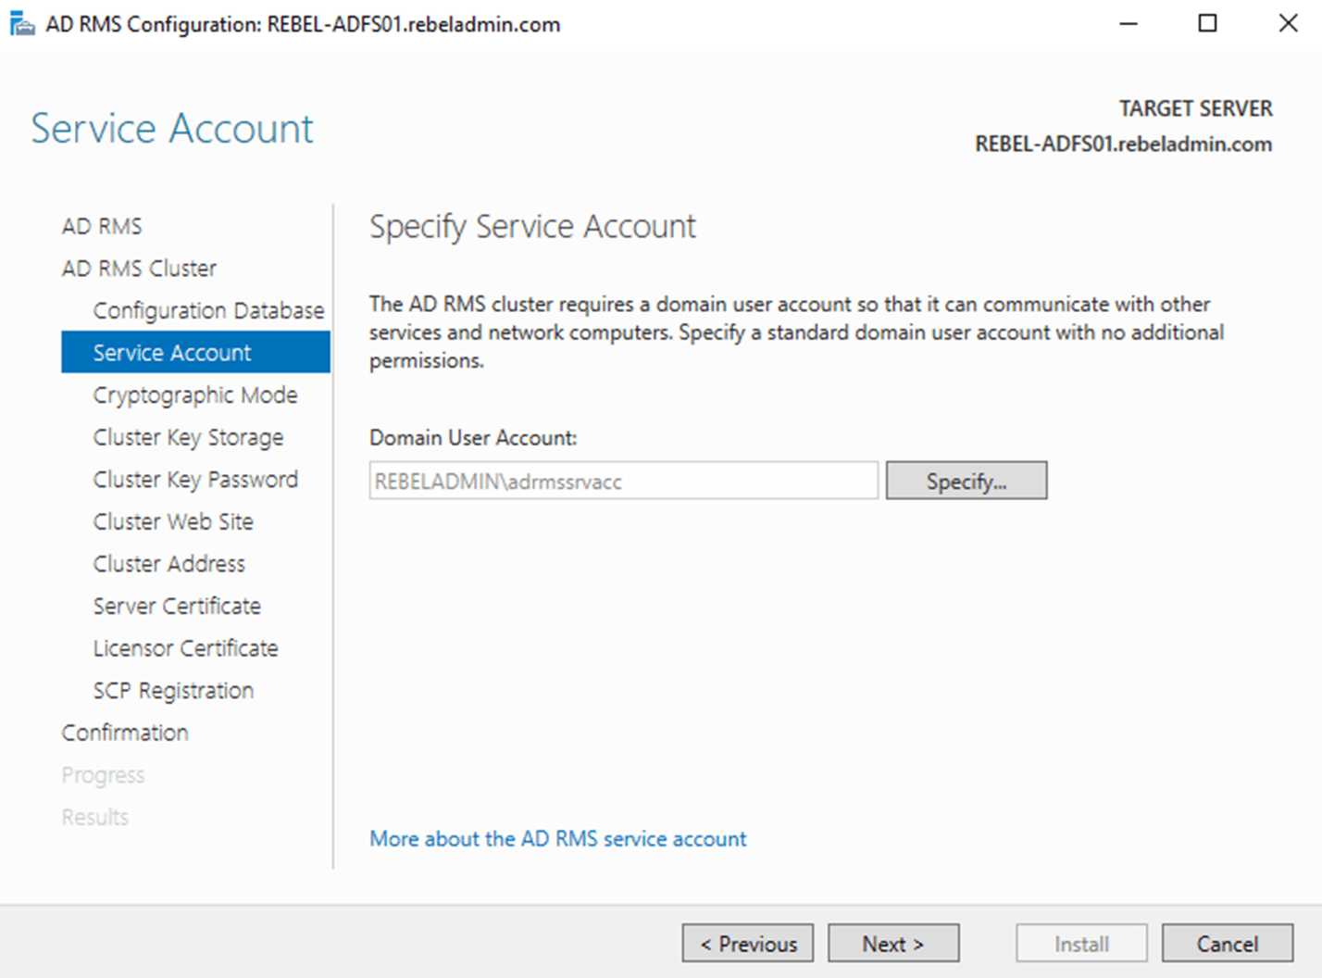
Task: Select the SCP Registration step
Action: [173, 690]
